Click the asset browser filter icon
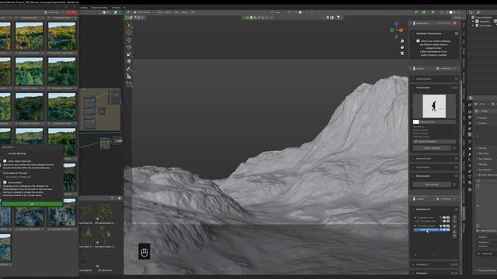 tap(112, 198)
